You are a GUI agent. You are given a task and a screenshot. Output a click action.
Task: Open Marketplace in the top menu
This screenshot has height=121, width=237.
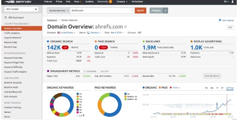137,2
